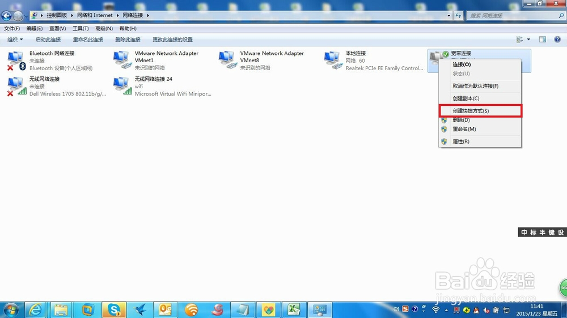Select VMware Network Adapter VMnet1 icon
Image resolution: width=567 pixels, height=318 pixels.
coord(122,60)
